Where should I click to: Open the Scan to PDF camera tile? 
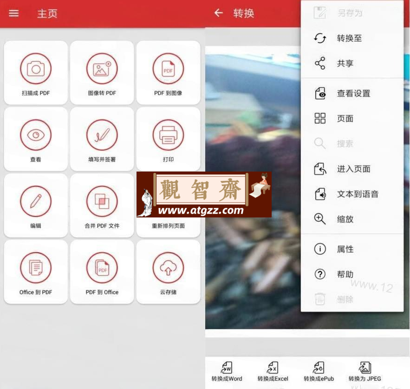(36, 73)
